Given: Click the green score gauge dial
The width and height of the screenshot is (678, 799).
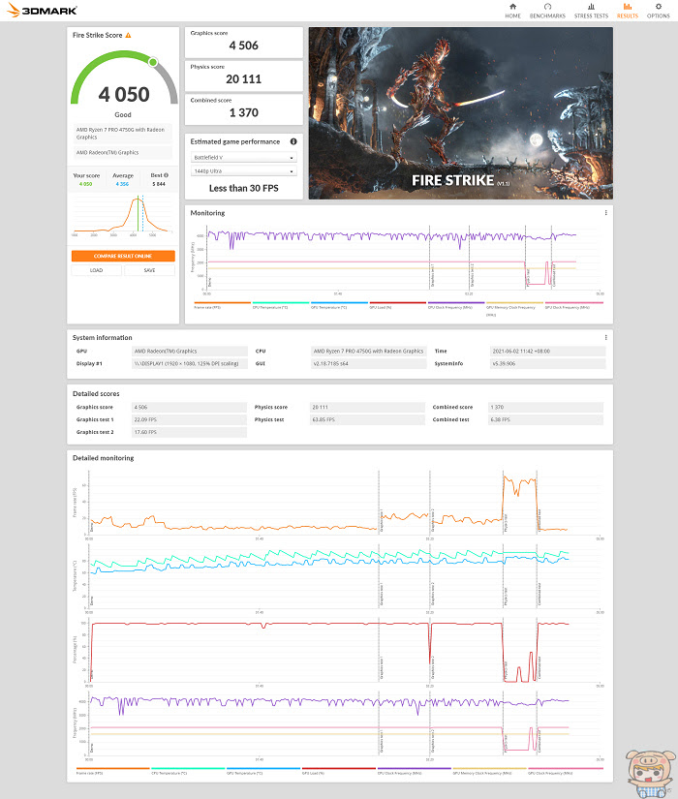Looking at the screenshot, I should (124, 77).
